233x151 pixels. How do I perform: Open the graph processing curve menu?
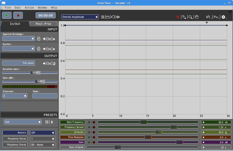pos(216,17)
